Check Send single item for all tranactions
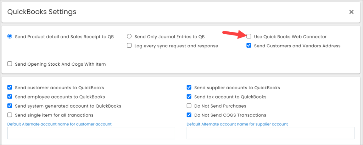This screenshot has height=145, width=363. pos(10,115)
